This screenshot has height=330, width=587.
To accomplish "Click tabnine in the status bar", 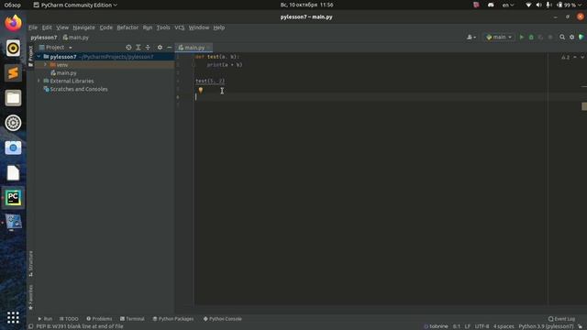I will coord(436,326).
